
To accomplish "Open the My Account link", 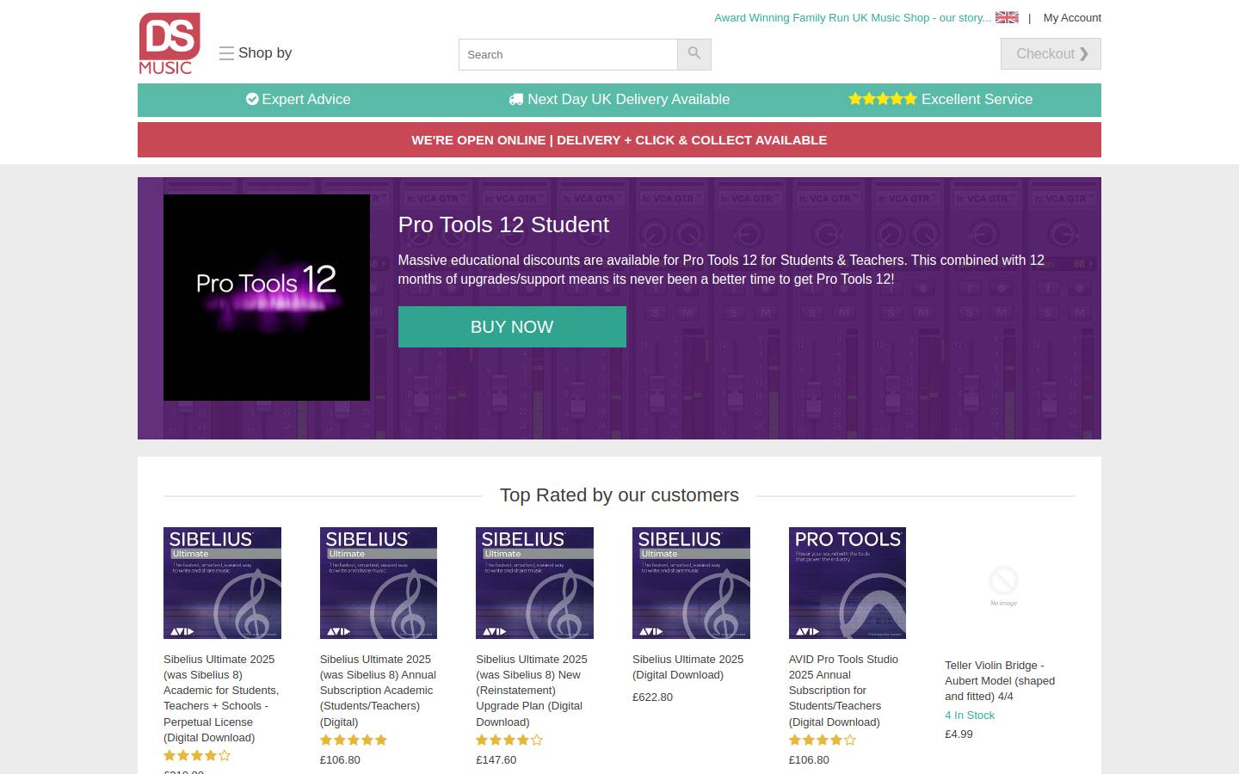I will point(1072,17).
